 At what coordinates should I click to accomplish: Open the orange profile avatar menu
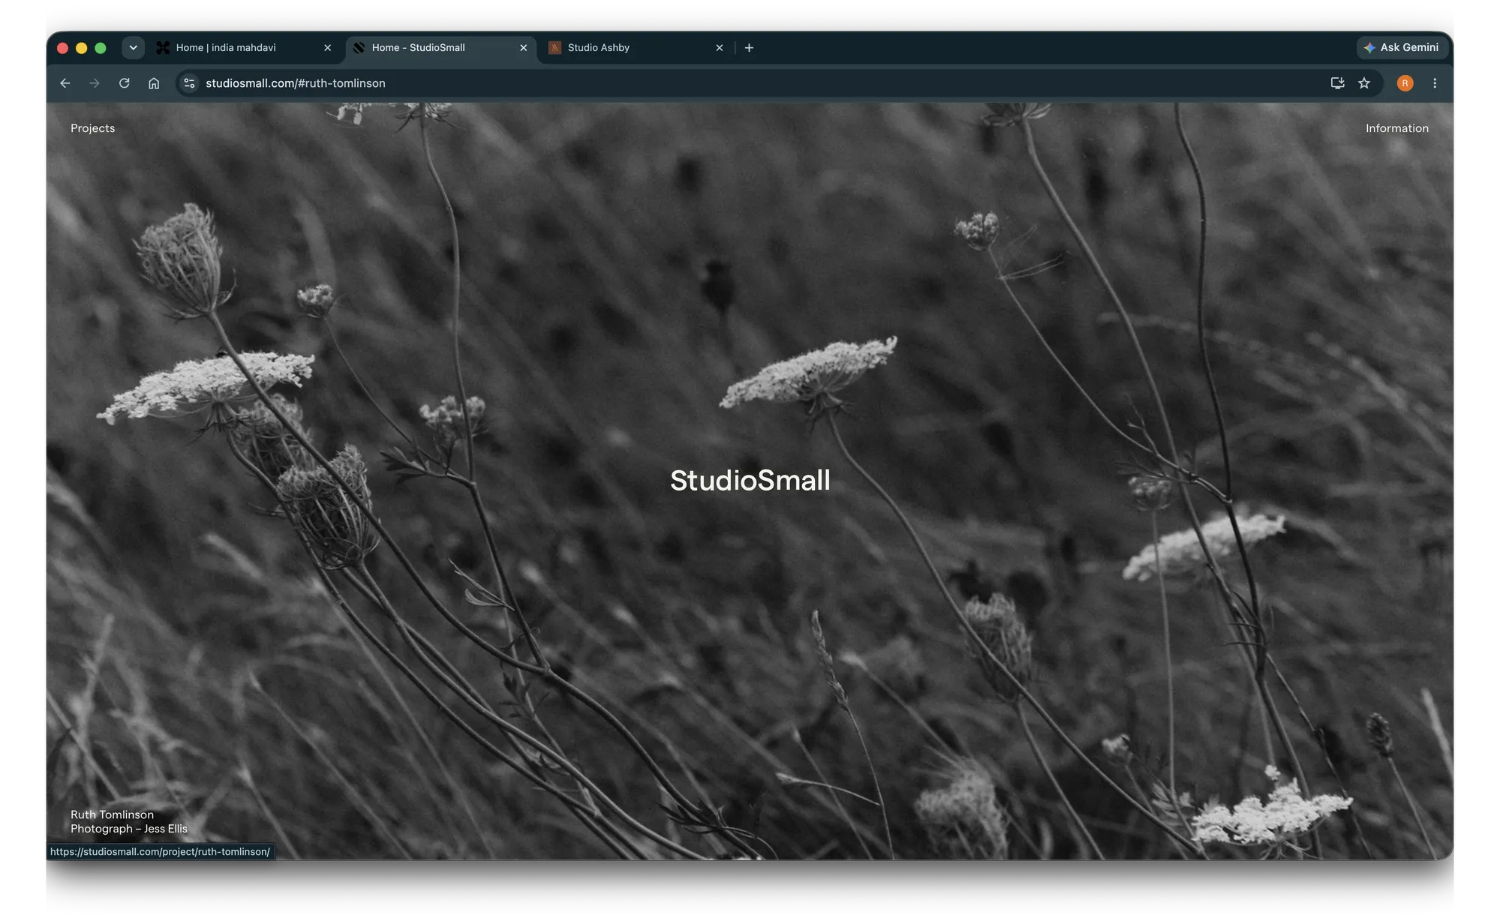click(x=1405, y=83)
